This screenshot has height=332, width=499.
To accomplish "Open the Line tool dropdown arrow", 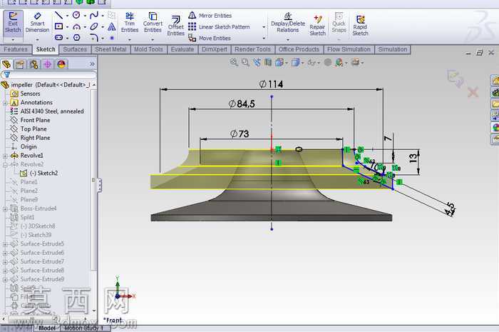I will 67,15.
